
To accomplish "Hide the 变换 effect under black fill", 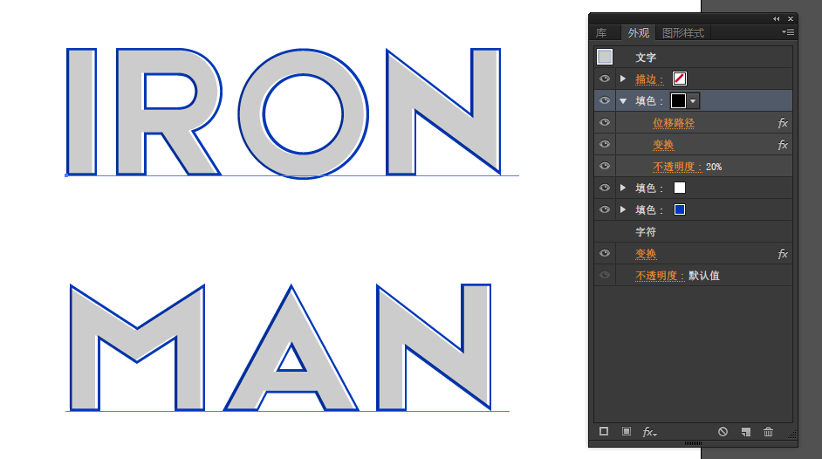I will point(605,144).
